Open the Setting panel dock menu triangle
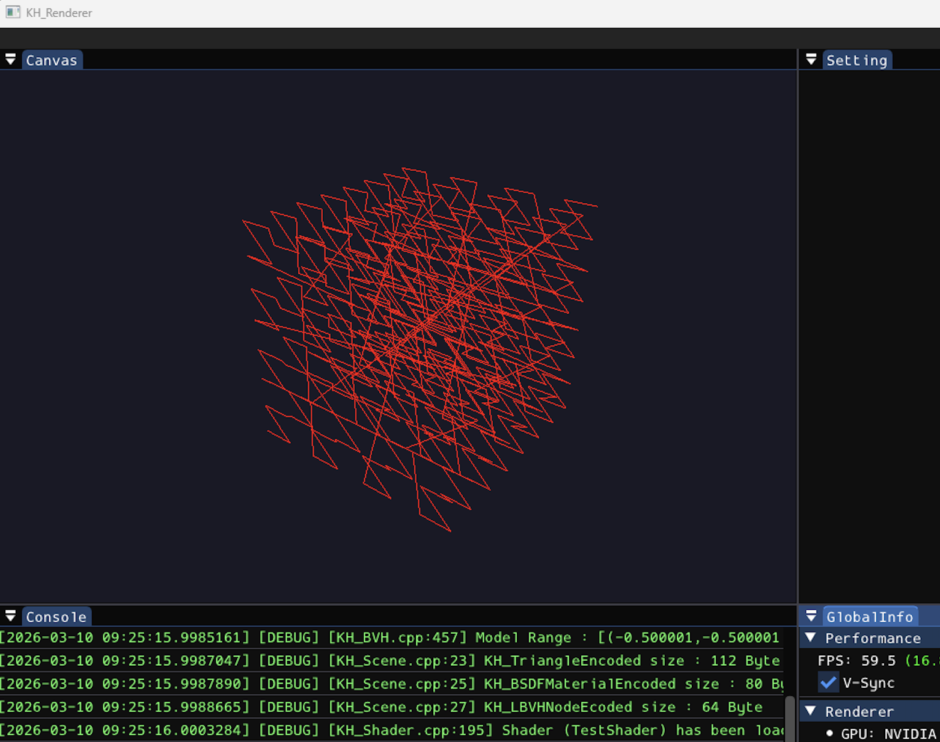Viewport: 940px width, 742px height. click(x=811, y=60)
